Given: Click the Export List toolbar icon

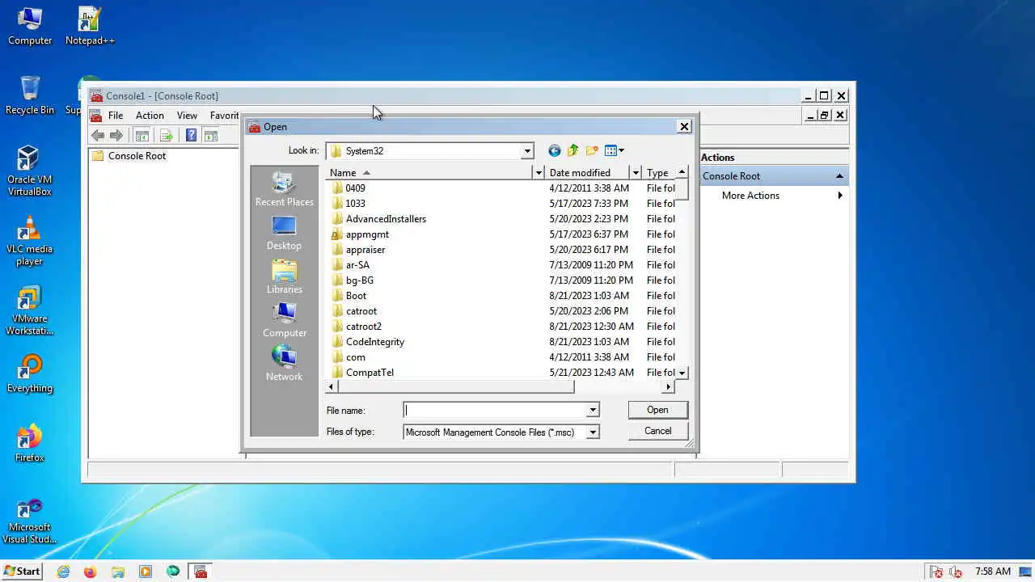Looking at the screenshot, I should (167, 136).
